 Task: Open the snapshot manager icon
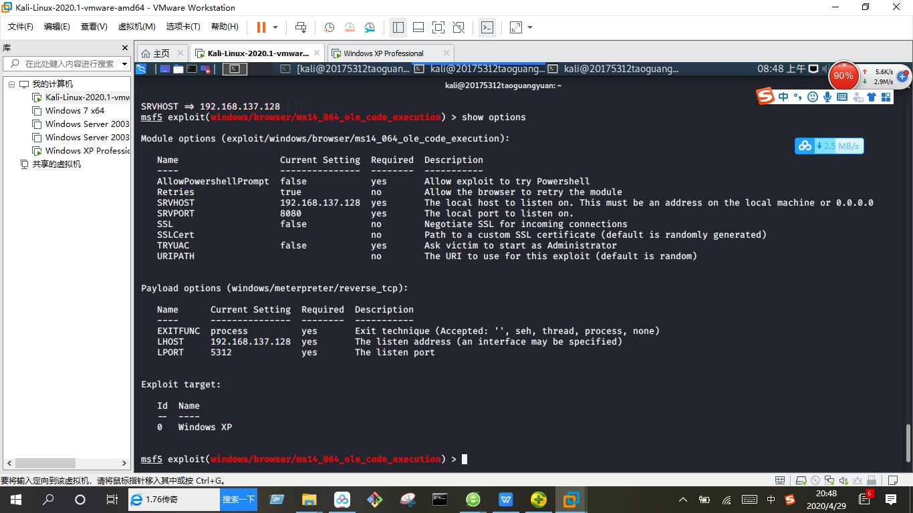(370, 27)
